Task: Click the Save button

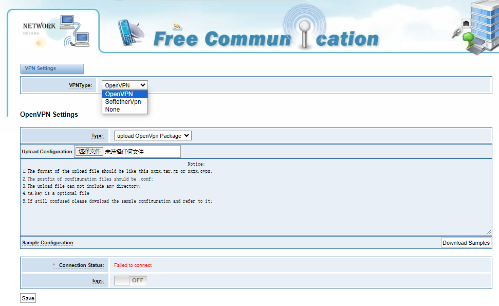Action: (28, 298)
